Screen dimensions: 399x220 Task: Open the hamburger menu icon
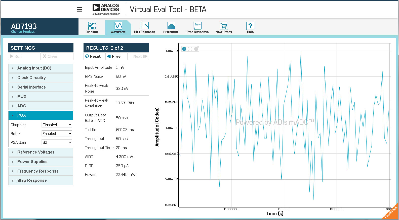point(80,10)
